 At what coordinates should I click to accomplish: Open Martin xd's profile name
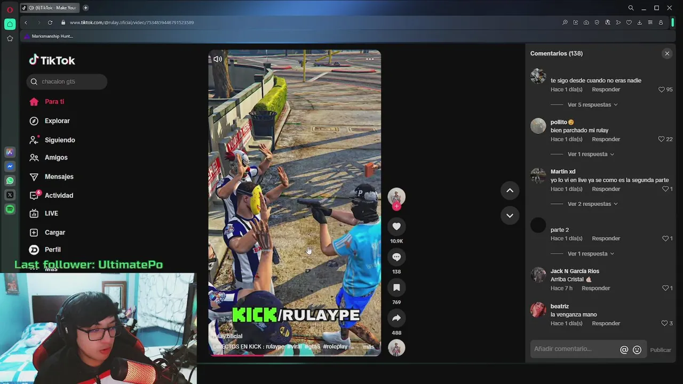563,172
